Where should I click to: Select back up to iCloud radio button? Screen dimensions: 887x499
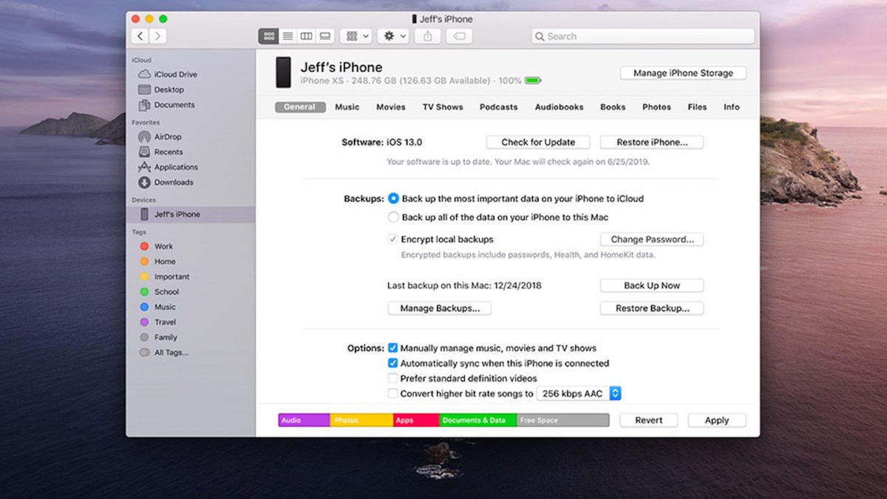[x=393, y=198]
